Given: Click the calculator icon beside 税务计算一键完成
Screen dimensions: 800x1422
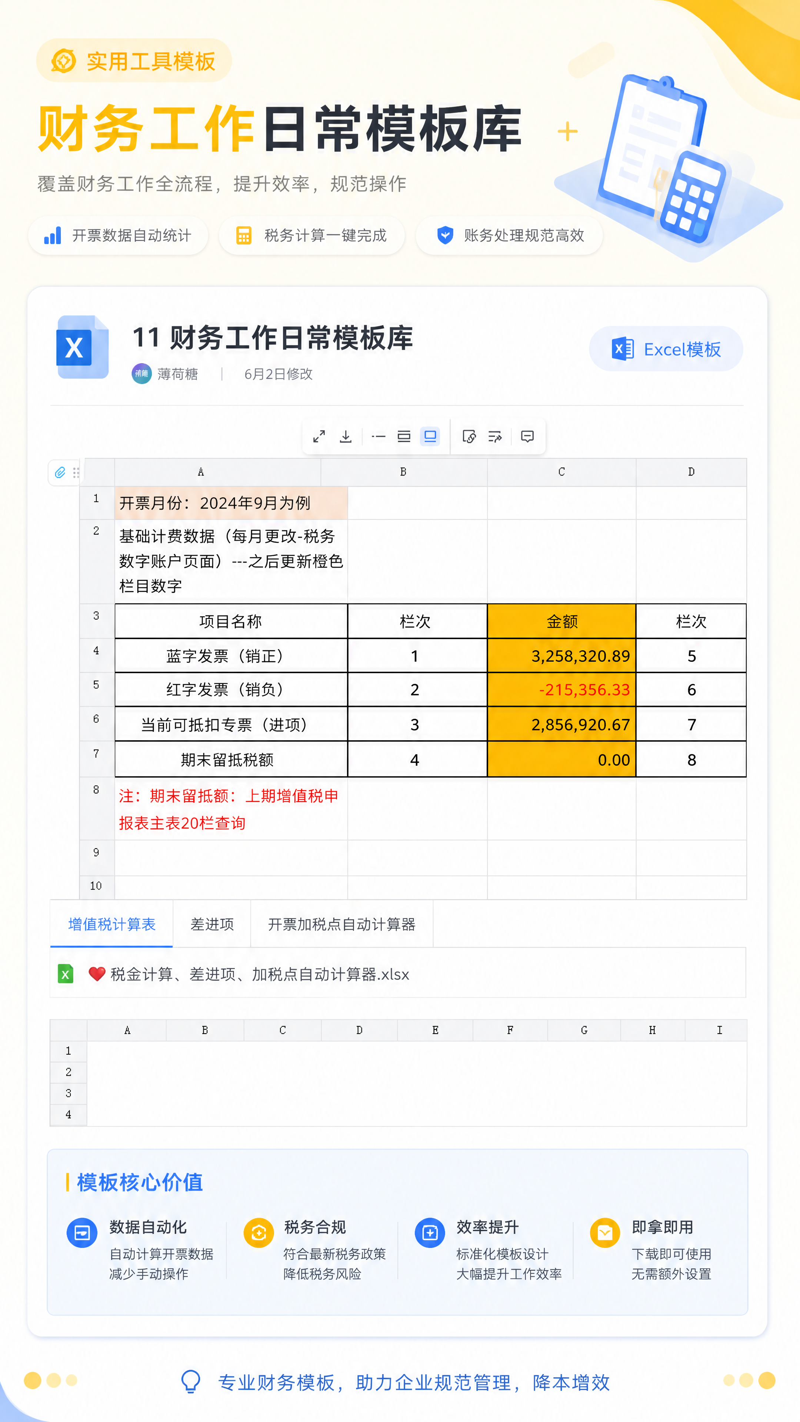Looking at the screenshot, I should tap(243, 235).
